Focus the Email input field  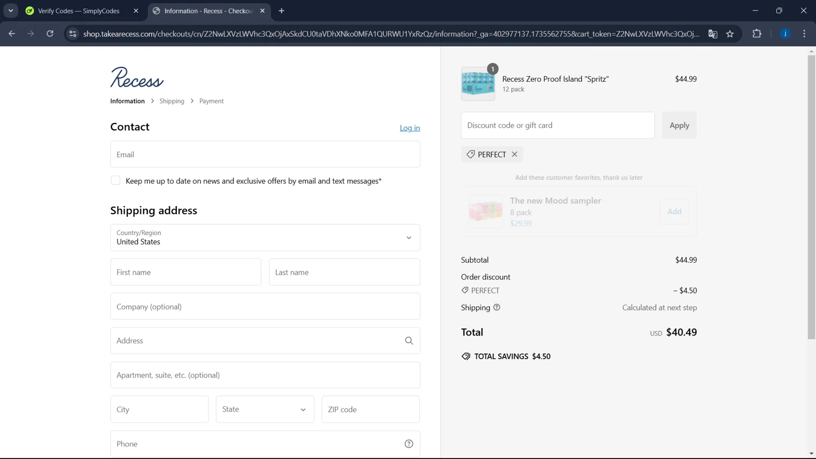tap(265, 154)
